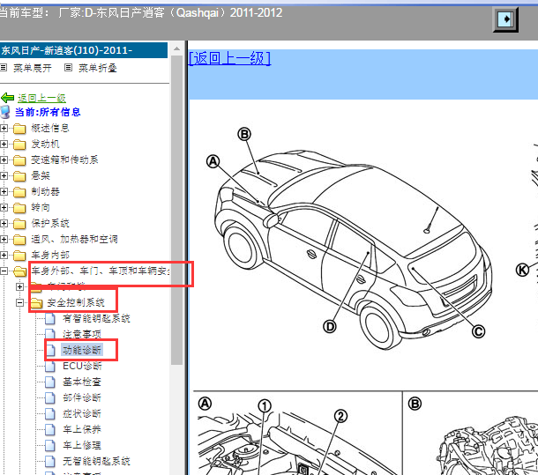Collapse the 车身外部、车门、车顶 tree node
This screenshot has width=538, height=475.
(x=4, y=271)
